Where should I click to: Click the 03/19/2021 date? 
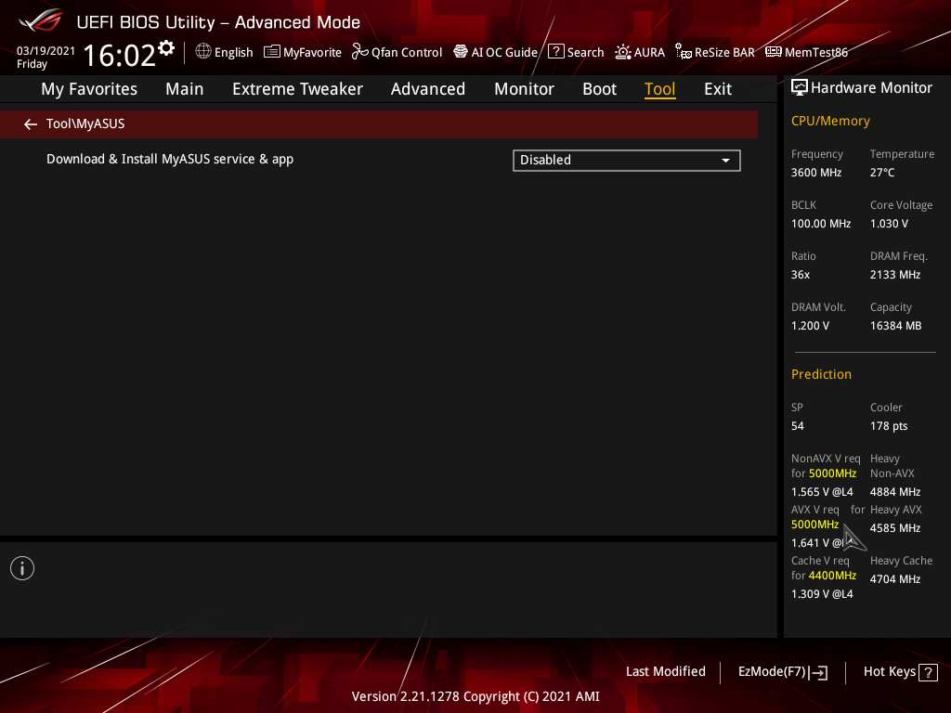(46, 51)
